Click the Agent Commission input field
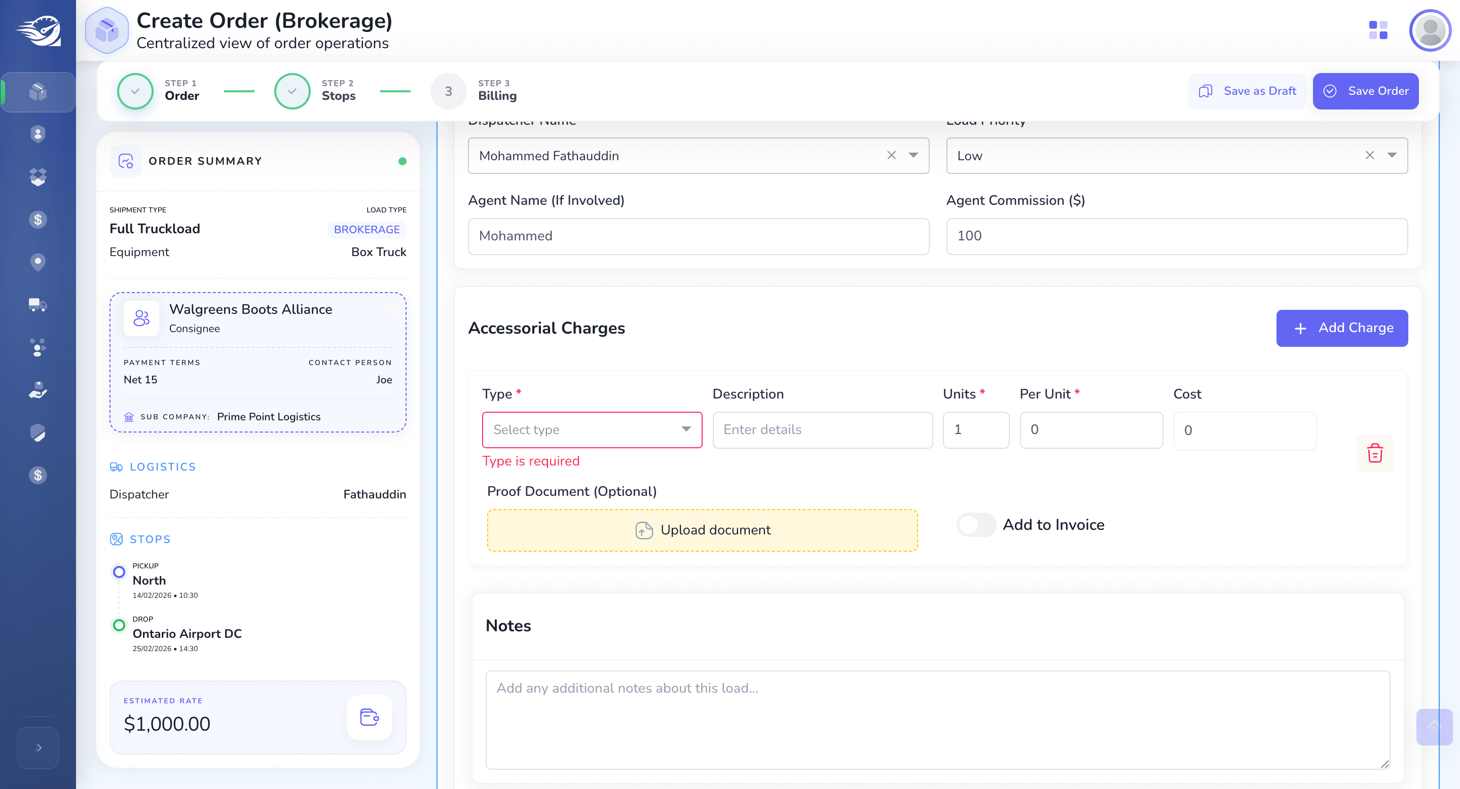 pyautogui.click(x=1177, y=236)
